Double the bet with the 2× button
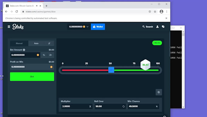 51,55
